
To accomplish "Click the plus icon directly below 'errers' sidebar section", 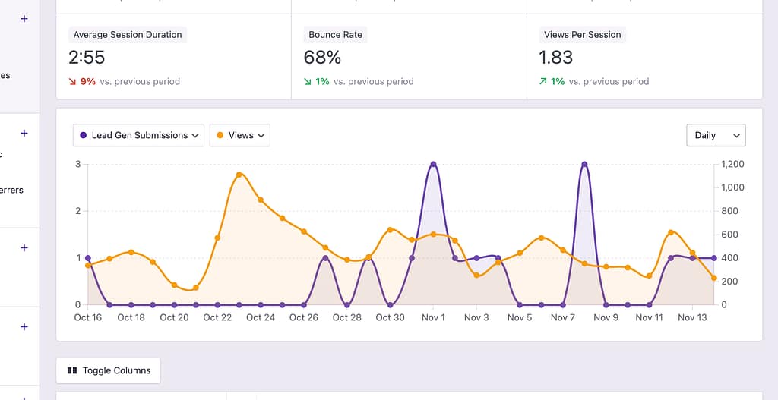I will pyautogui.click(x=24, y=248).
